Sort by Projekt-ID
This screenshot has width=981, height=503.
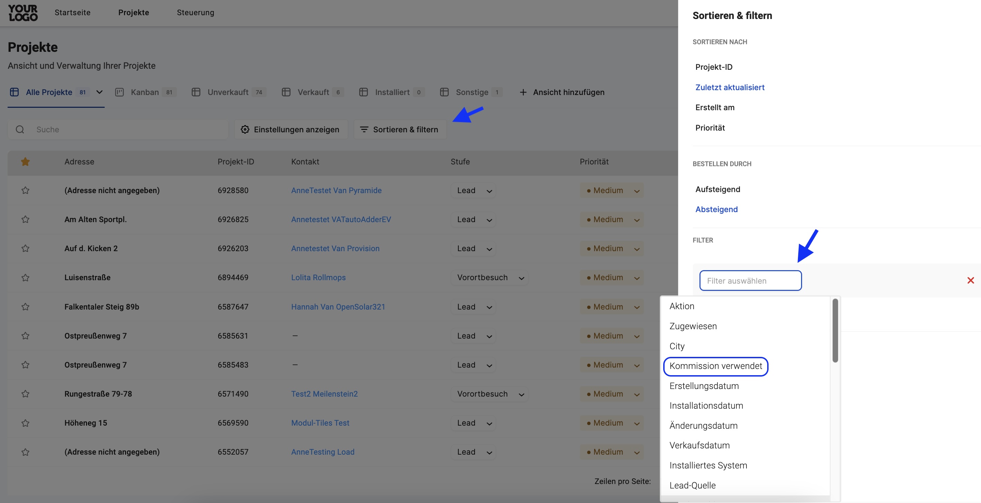(714, 67)
